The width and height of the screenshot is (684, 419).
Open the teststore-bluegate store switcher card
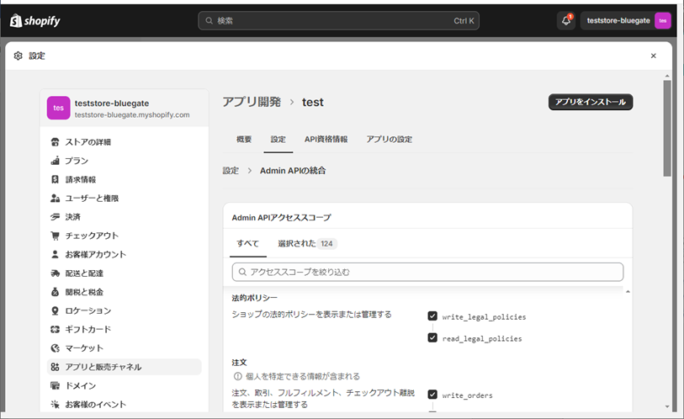(x=125, y=108)
